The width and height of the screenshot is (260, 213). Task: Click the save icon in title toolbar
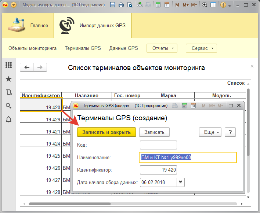(x=112, y=5)
